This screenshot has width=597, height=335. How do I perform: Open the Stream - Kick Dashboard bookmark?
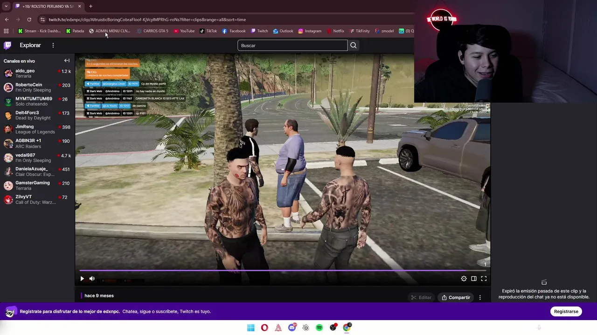point(39,31)
